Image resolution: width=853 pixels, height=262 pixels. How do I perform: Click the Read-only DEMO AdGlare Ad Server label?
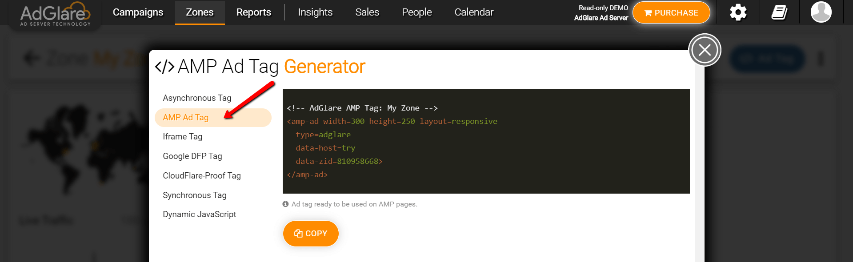(601, 13)
